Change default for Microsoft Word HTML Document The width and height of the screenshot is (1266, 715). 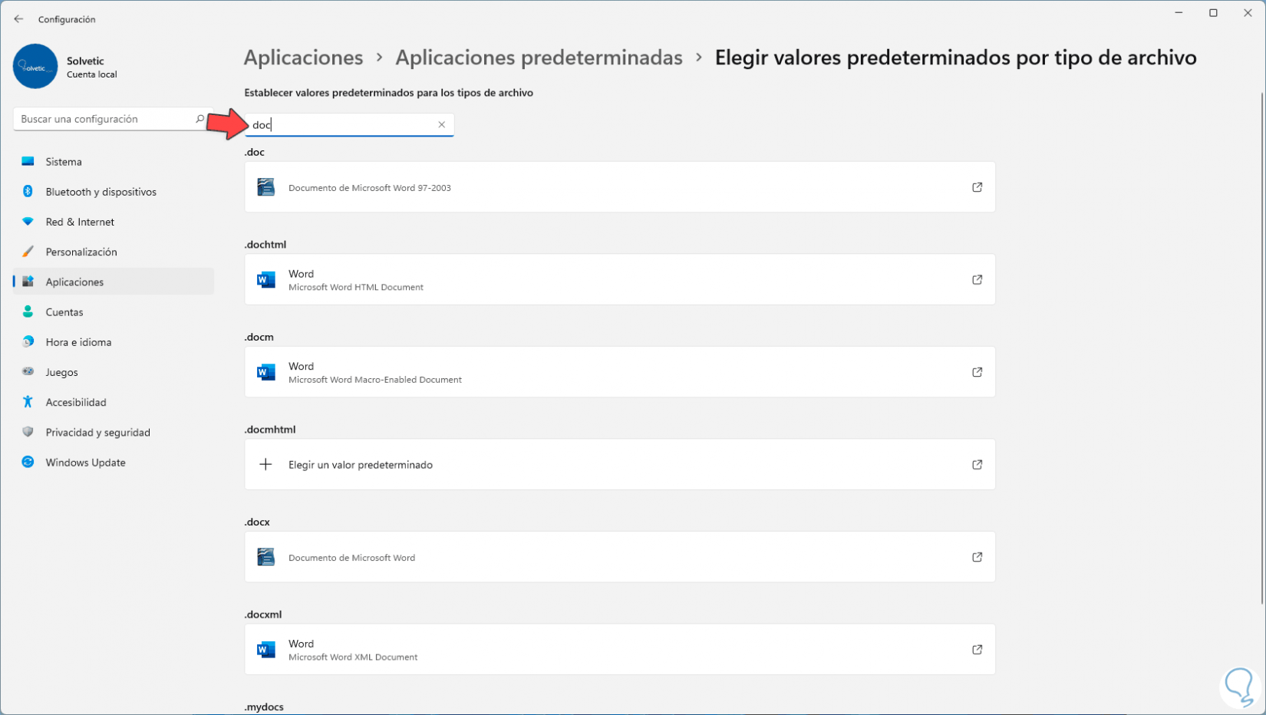click(x=620, y=280)
